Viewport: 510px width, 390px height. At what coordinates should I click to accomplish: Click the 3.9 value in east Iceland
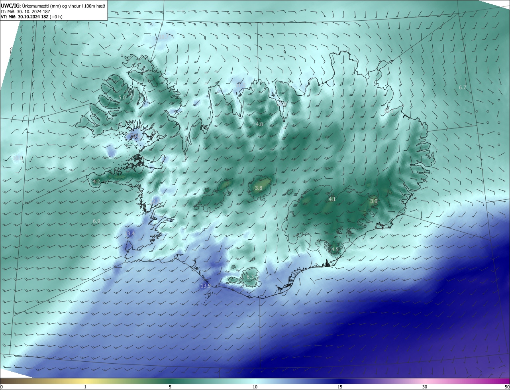click(x=374, y=201)
